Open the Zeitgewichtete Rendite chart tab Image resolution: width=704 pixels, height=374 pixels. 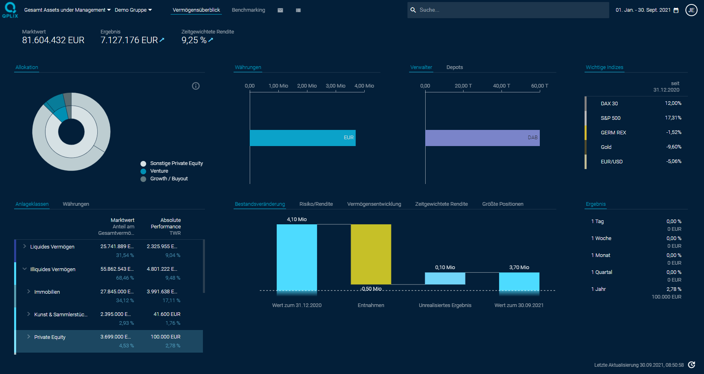click(x=441, y=204)
